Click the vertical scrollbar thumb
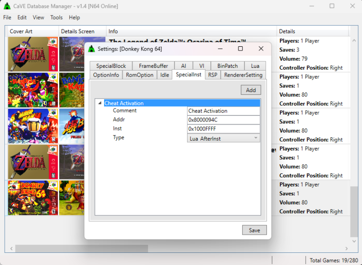This screenshot has width=362, height=265. (x=354, y=212)
